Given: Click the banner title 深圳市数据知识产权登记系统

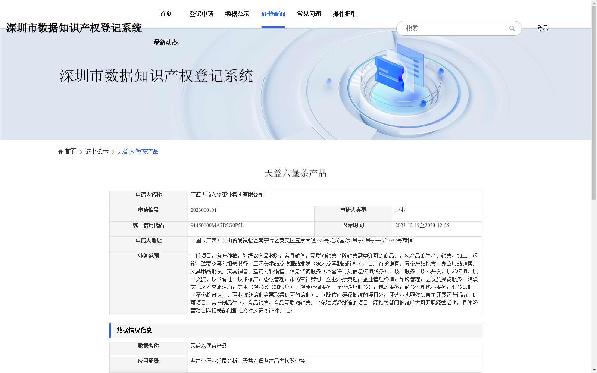Looking at the screenshot, I should [156, 76].
